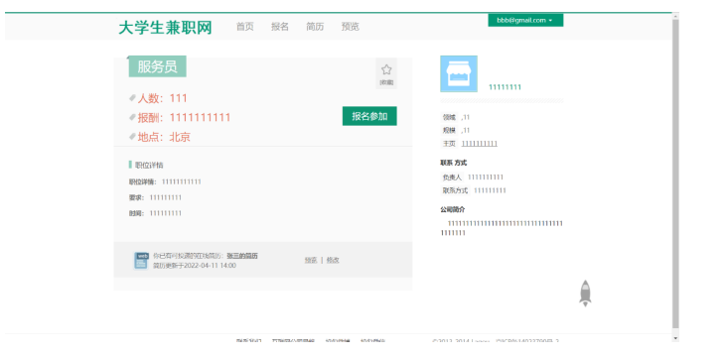Open the 报名 navigation item
Image resolution: width=726 pixels, height=357 pixels.
pos(280,27)
